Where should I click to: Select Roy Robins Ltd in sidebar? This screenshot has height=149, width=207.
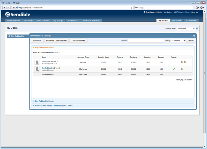pyautogui.click(x=18, y=36)
